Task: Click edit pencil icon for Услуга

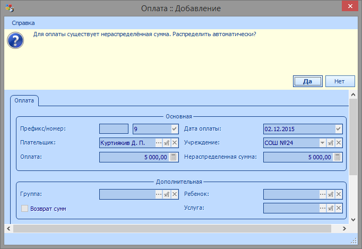Action: (x=331, y=208)
